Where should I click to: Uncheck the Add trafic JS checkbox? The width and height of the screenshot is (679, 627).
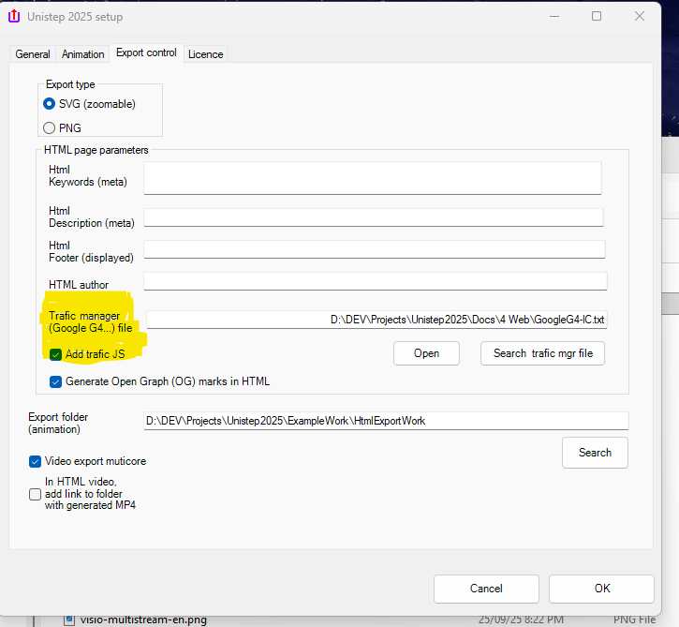click(57, 354)
